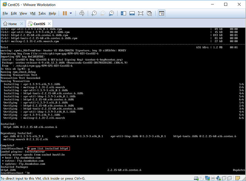The height and width of the screenshot is (181, 246).
Task: Click the 'Complete!' line in terminal
Action: [x=7, y=145]
